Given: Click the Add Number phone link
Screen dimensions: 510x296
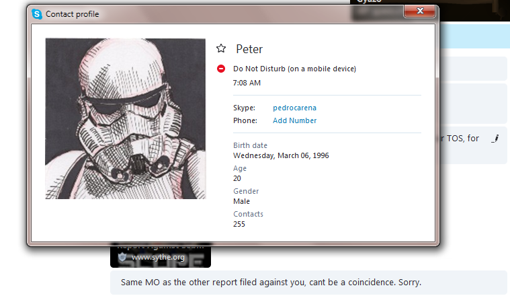Looking at the screenshot, I should coord(294,120).
